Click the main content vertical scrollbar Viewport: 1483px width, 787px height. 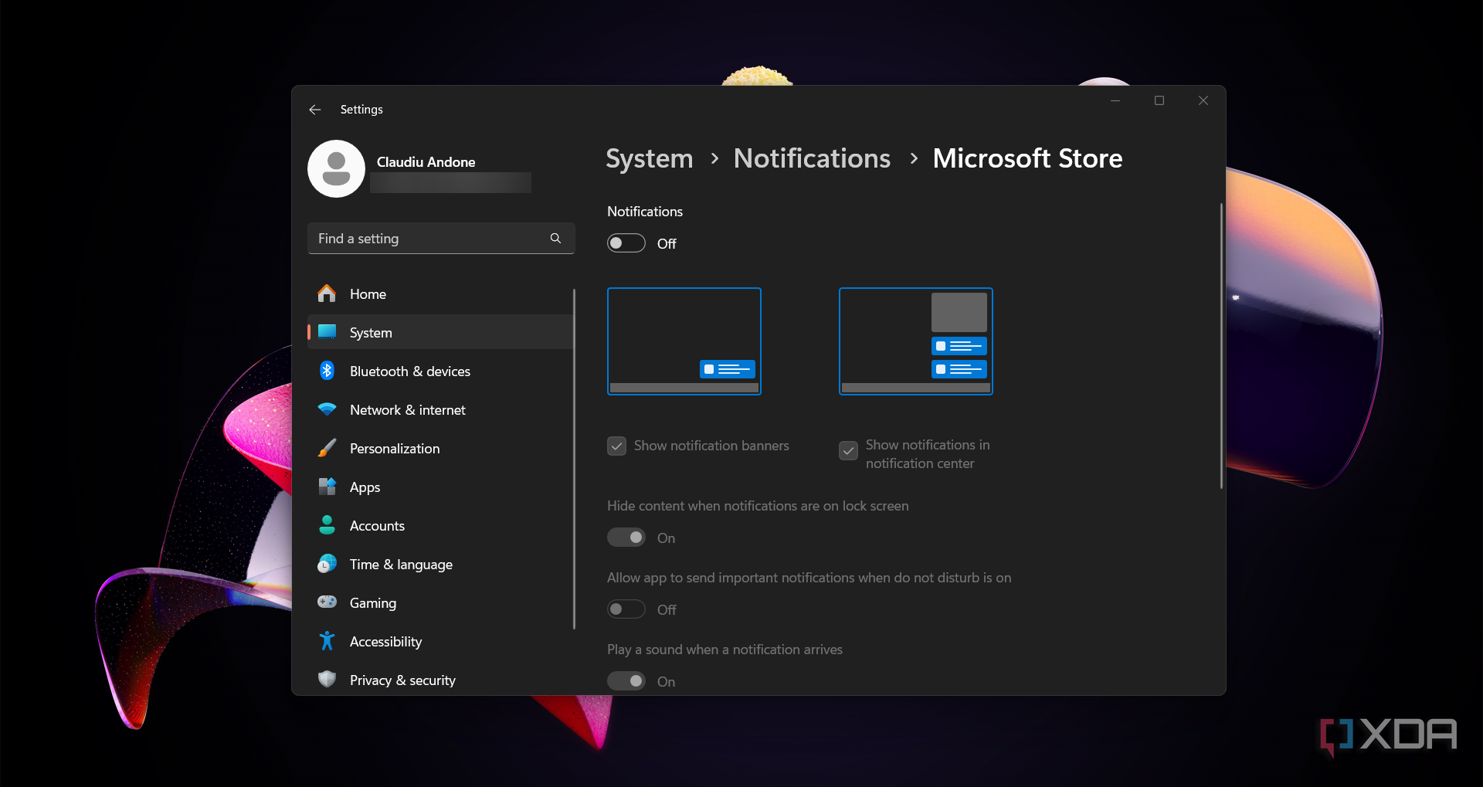pos(1221,346)
